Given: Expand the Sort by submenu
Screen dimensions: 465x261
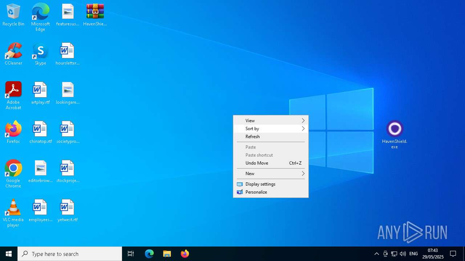Looking at the screenshot, I should click(x=271, y=129).
